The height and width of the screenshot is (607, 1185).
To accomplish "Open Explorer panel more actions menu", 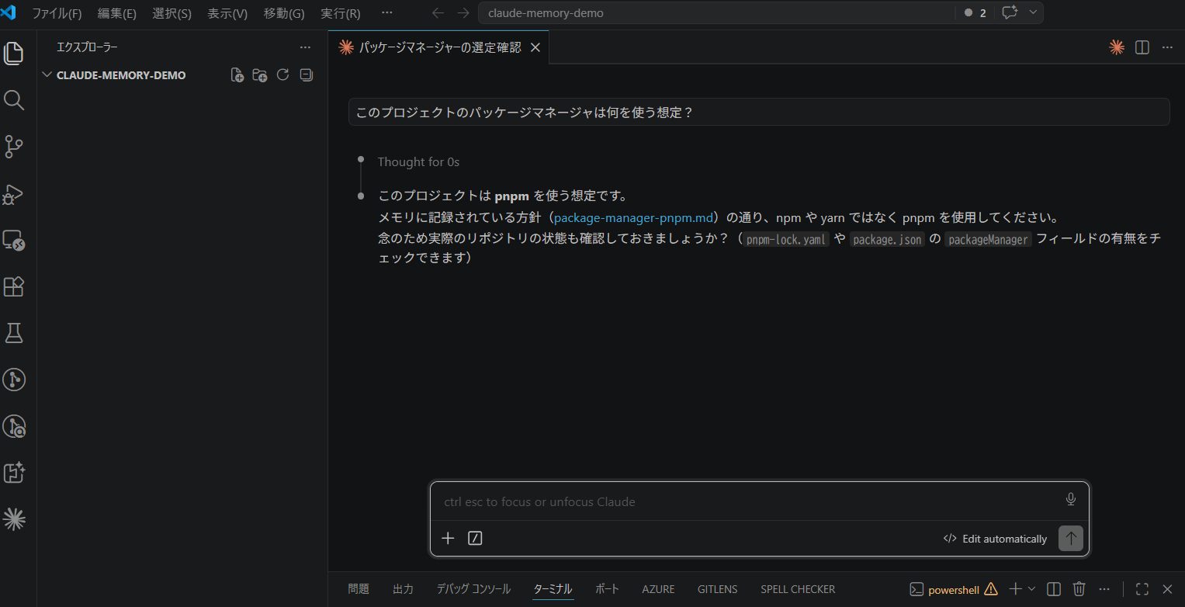I will [305, 47].
